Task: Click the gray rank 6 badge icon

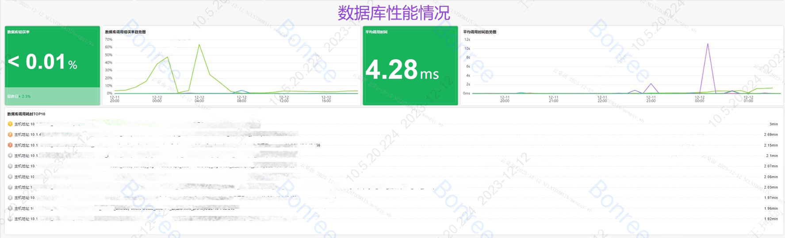Action: pyautogui.click(x=10, y=177)
